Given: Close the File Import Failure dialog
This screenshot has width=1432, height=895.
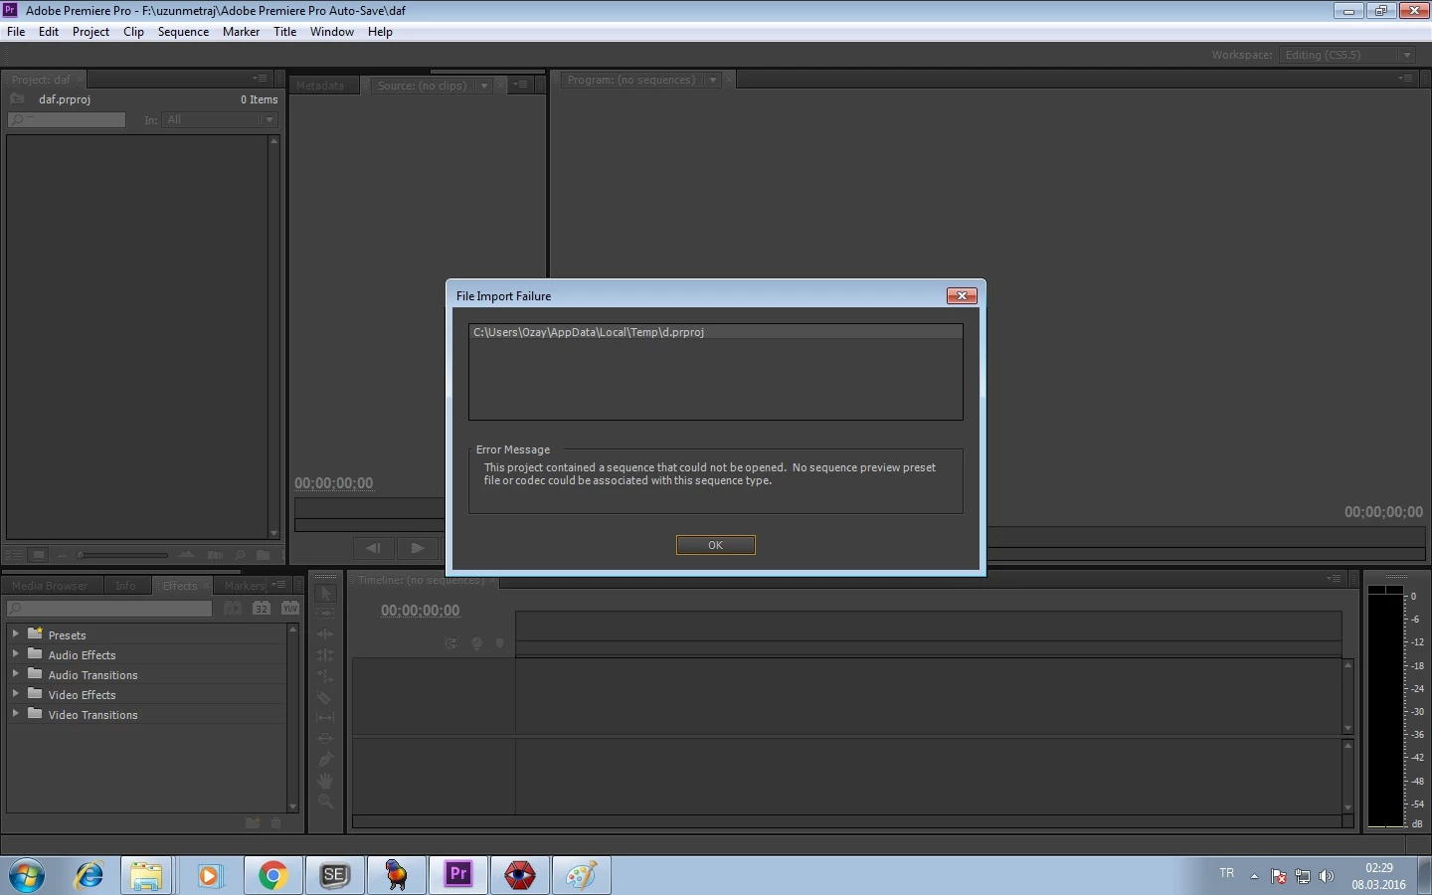Looking at the screenshot, I should coord(962,295).
